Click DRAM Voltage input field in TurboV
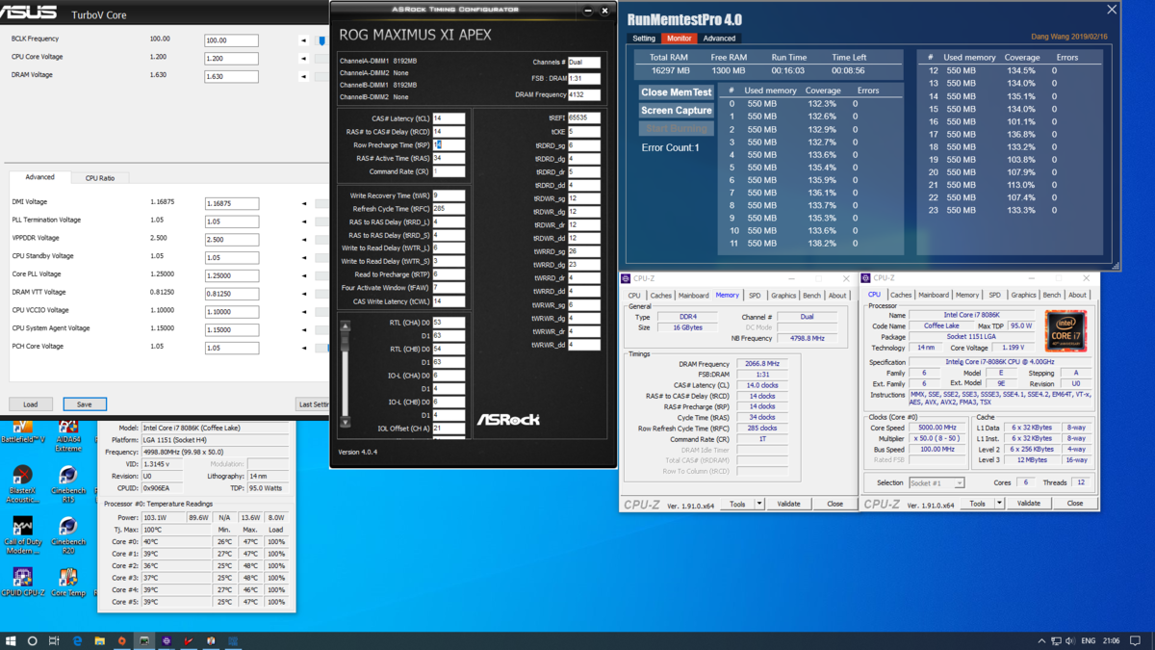 pyautogui.click(x=231, y=76)
